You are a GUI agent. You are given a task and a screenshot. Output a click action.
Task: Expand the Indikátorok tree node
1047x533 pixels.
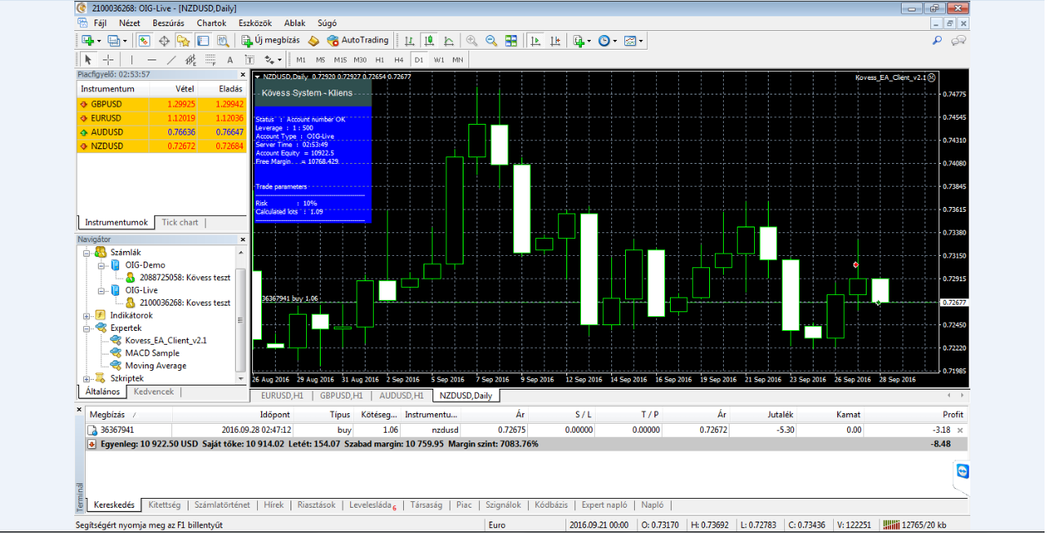(x=87, y=315)
